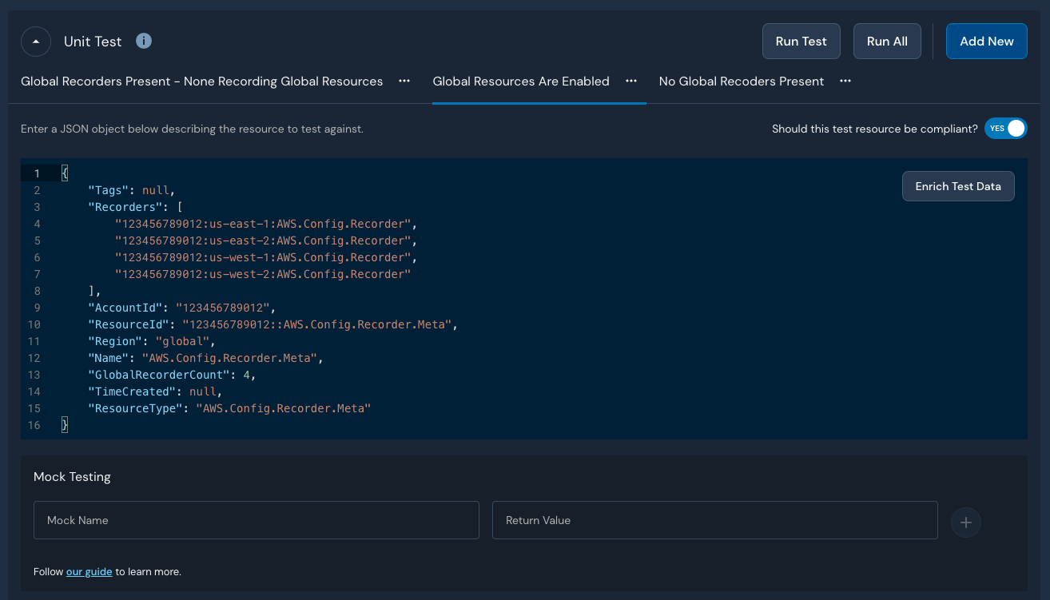The width and height of the screenshot is (1050, 600).
Task: Open options menu for No Global Recoders Present
Action: (x=845, y=81)
